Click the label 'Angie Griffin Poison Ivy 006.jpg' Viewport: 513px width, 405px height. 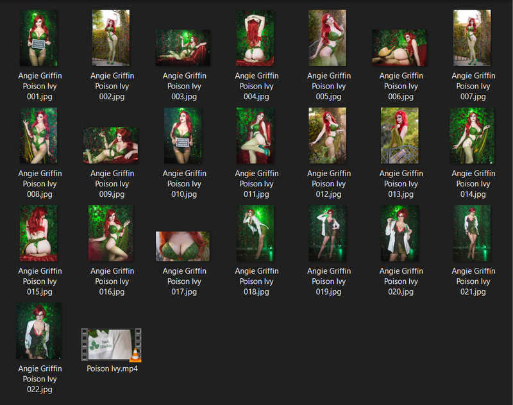[x=401, y=87]
